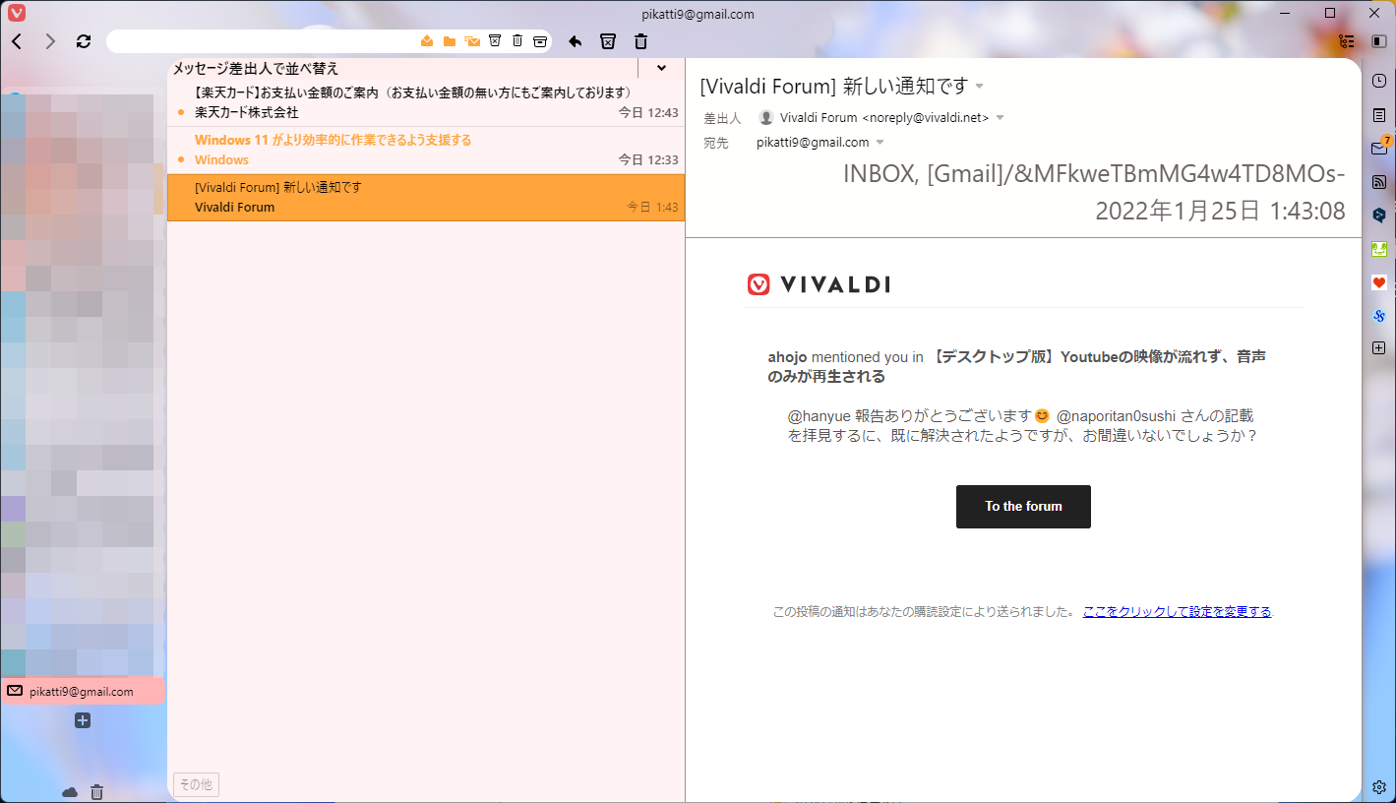1396x803 pixels.
Task: Click the unread dot on 楽天カード message
Action: 181,112
